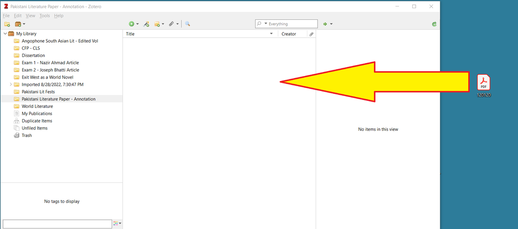Expand the Imported 8/28/2022 collection
The image size is (518, 229).
(11, 85)
